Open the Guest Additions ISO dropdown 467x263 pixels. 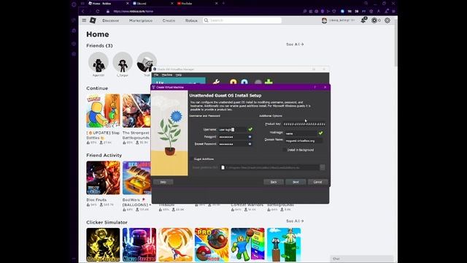323,167
